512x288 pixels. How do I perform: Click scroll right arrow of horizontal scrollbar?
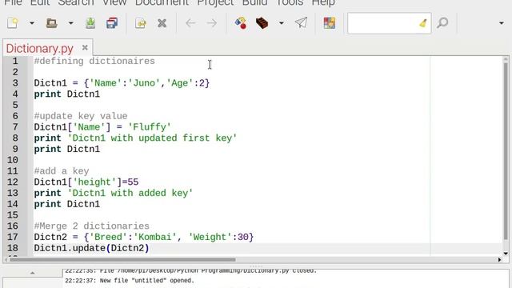[499, 260]
